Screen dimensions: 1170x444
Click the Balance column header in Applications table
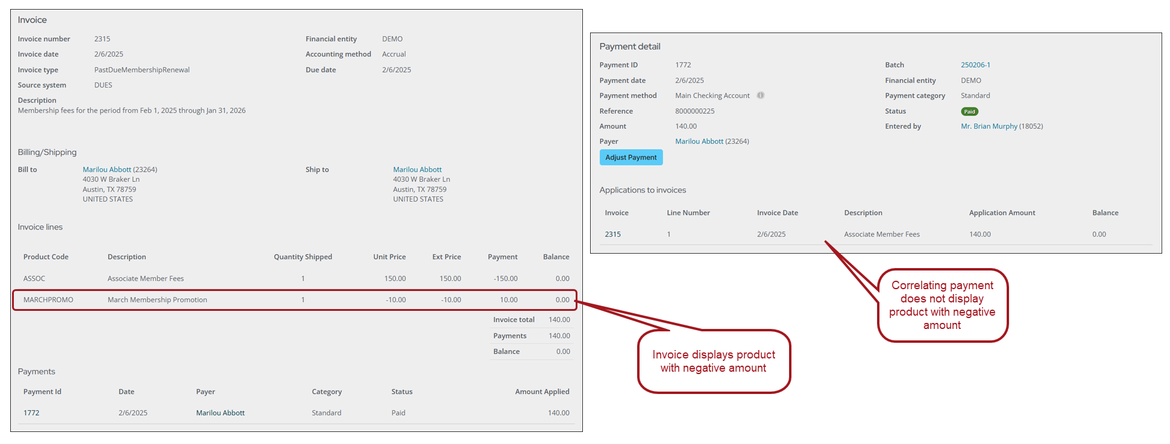[x=1105, y=213]
